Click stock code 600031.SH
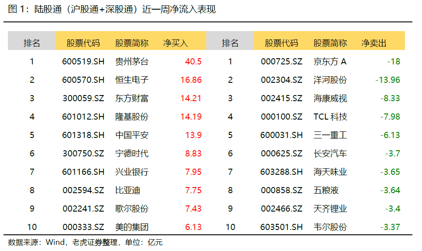Image resolution: width=422 pixels, height=251 pixels. 281,135
